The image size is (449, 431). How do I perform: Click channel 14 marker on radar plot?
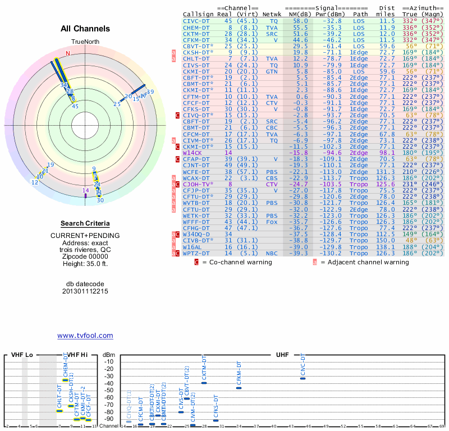[85, 190]
